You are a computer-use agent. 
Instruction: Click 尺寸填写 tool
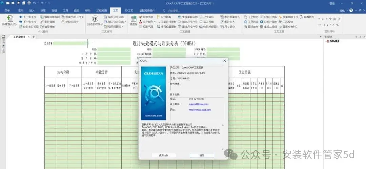pos(206,17)
